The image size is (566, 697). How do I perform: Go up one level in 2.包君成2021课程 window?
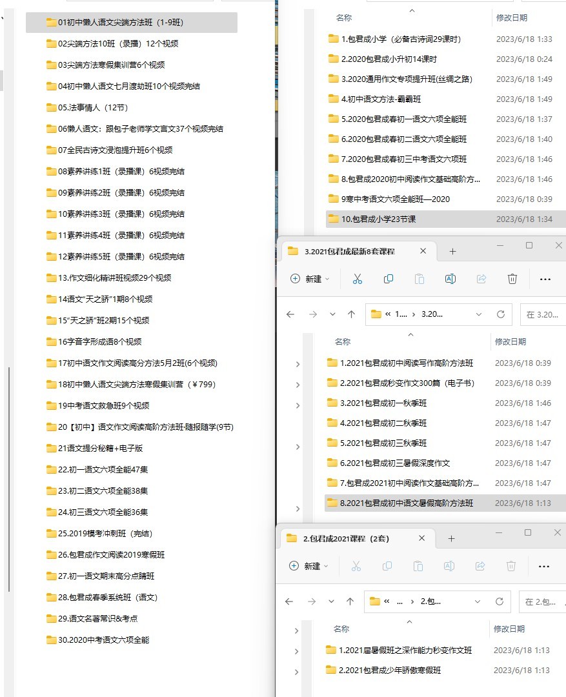pyautogui.click(x=350, y=601)
